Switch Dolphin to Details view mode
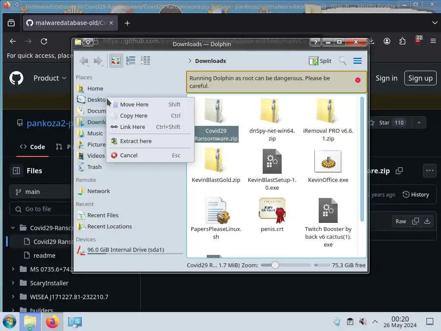This screenshot has height=331, width=441. tap(146, 60)
